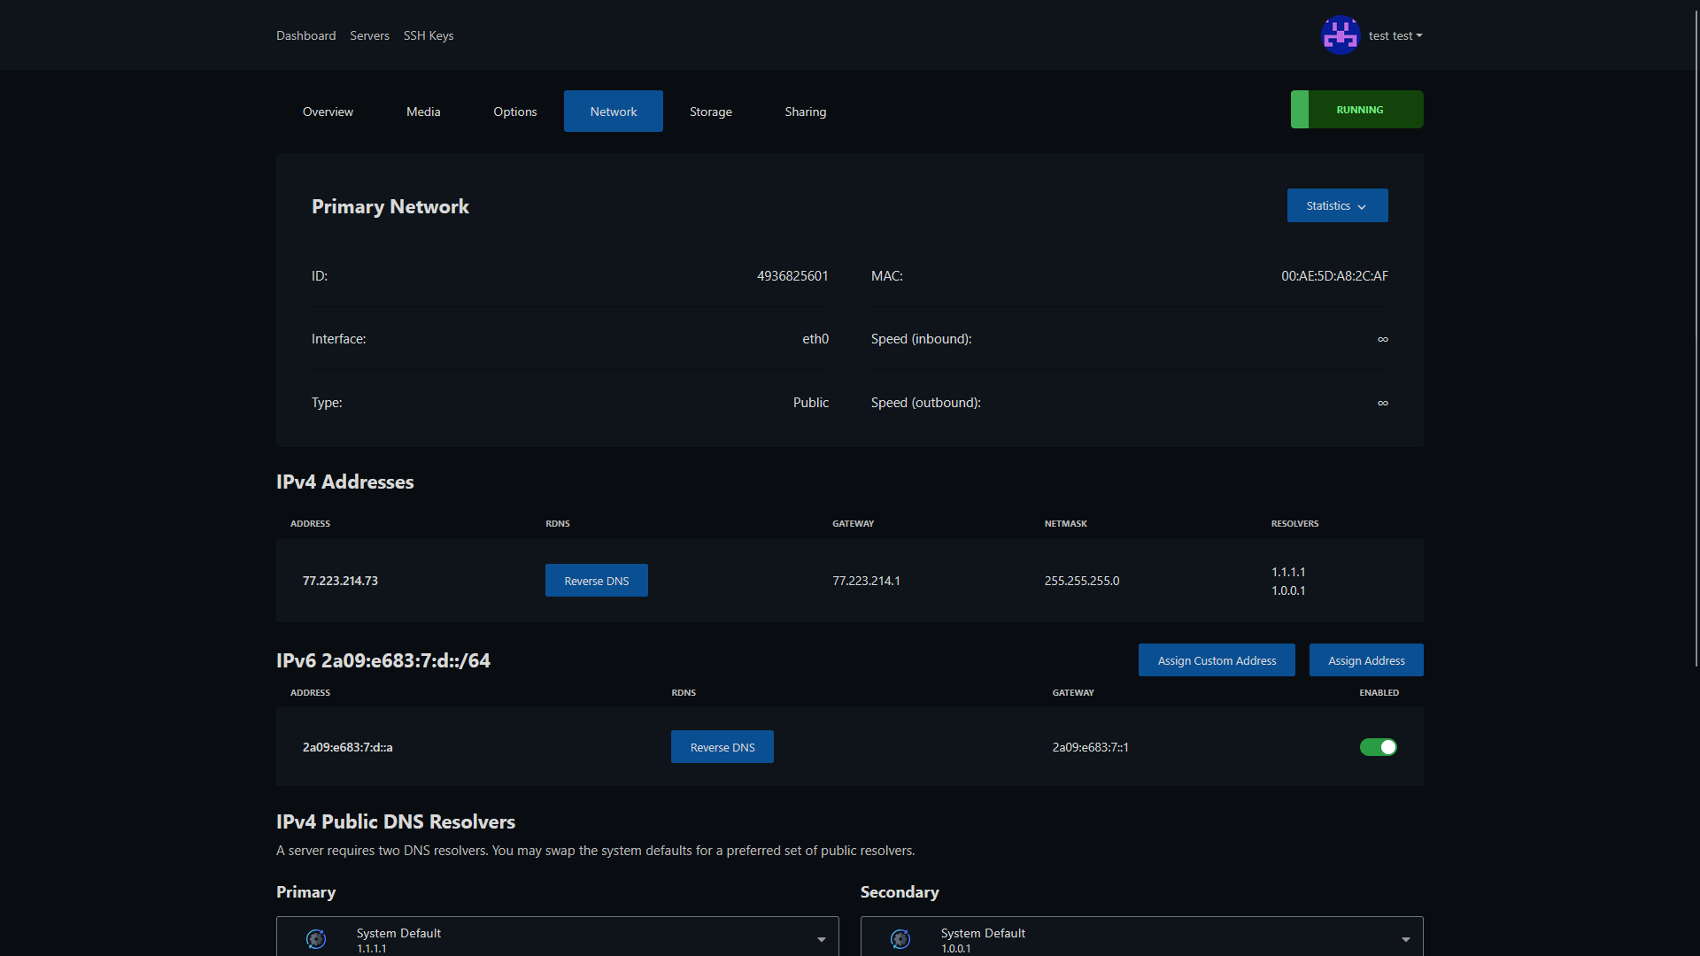Viewport: 1700px width, 956px height.
Task: Click the resolver 1.0.0.1 in IPv4 row
Action: [x=1288, y=590]
